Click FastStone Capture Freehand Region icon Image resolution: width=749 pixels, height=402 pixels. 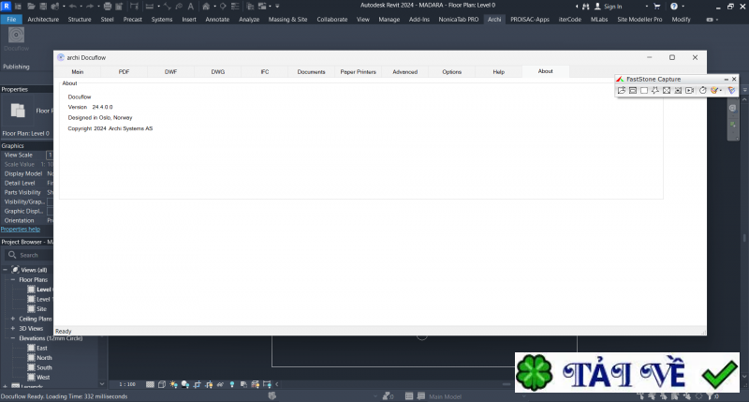[x=655, y=90]
